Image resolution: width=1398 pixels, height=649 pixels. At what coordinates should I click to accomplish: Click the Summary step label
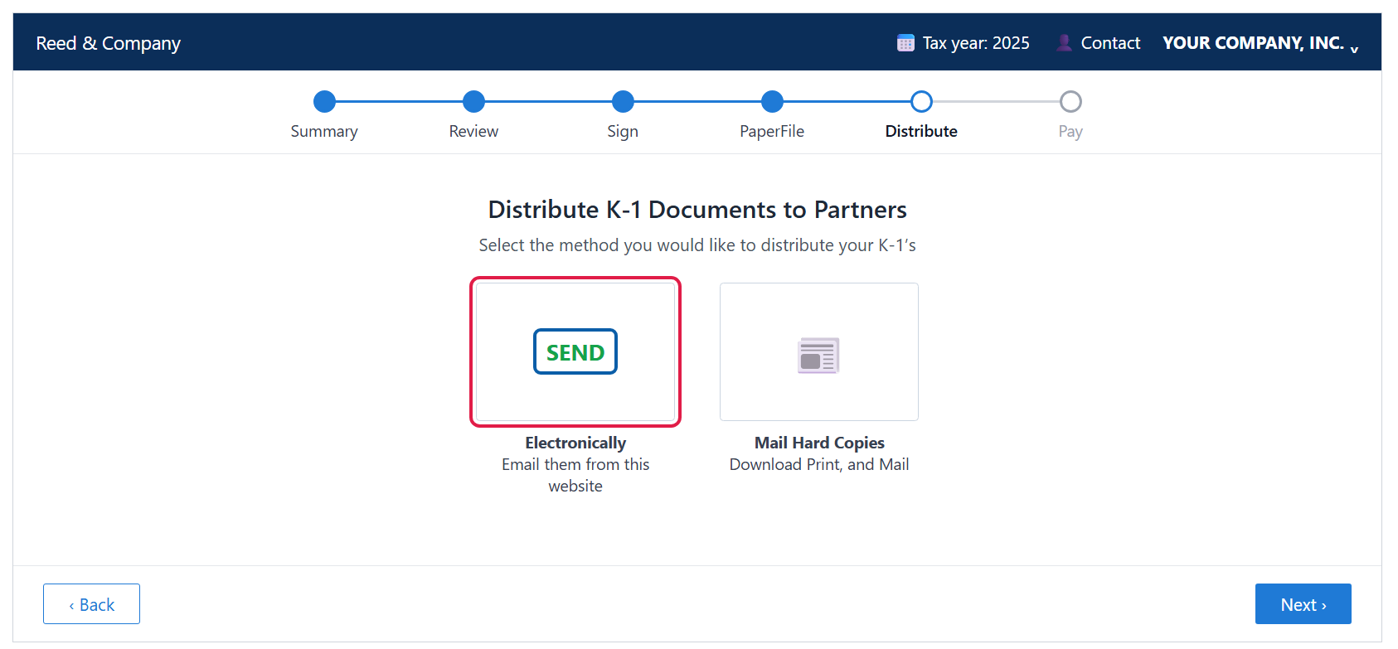(x=324, y=132)
